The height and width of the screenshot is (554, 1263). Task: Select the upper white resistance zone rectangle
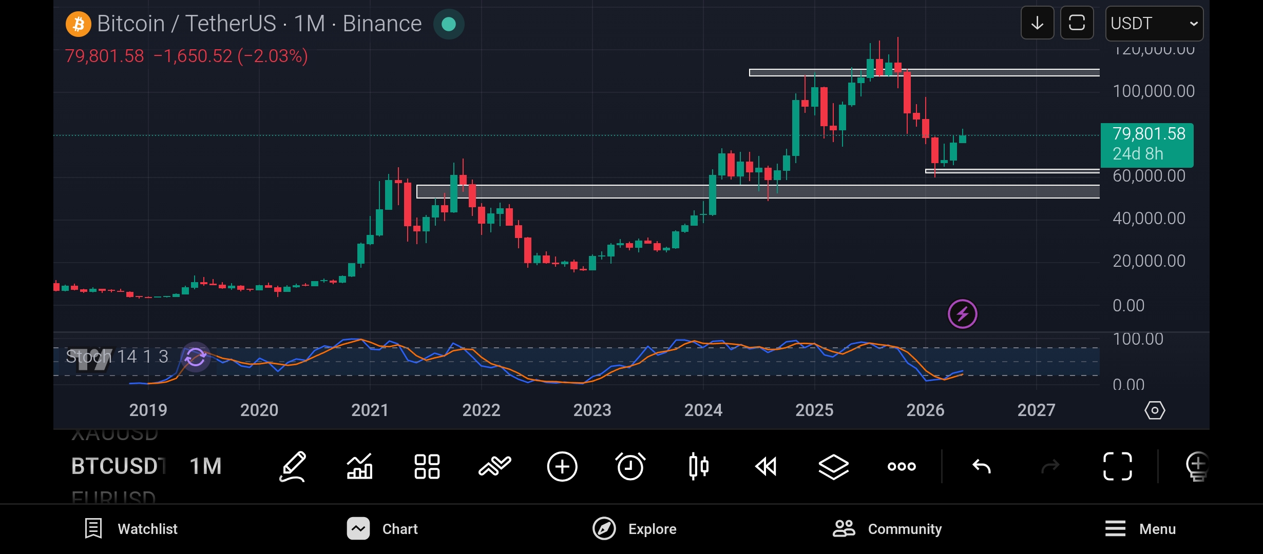pyautogui.click(x=924, y=73)
